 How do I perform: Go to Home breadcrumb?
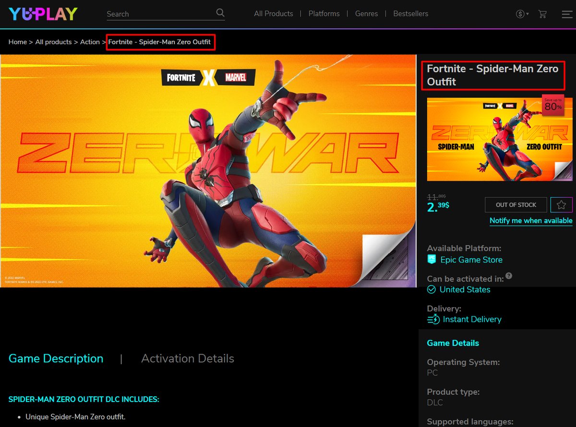click(x=18, y=42)
